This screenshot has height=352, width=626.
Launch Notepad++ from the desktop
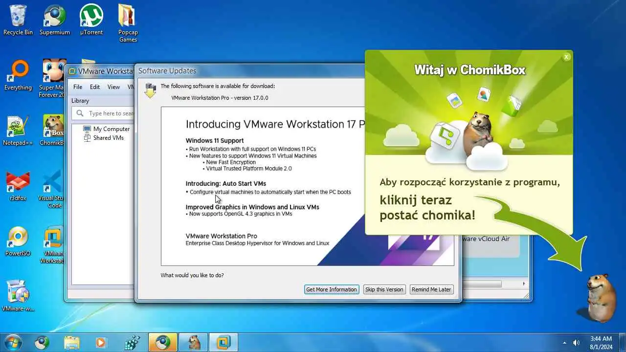click(x=18, y=131)
